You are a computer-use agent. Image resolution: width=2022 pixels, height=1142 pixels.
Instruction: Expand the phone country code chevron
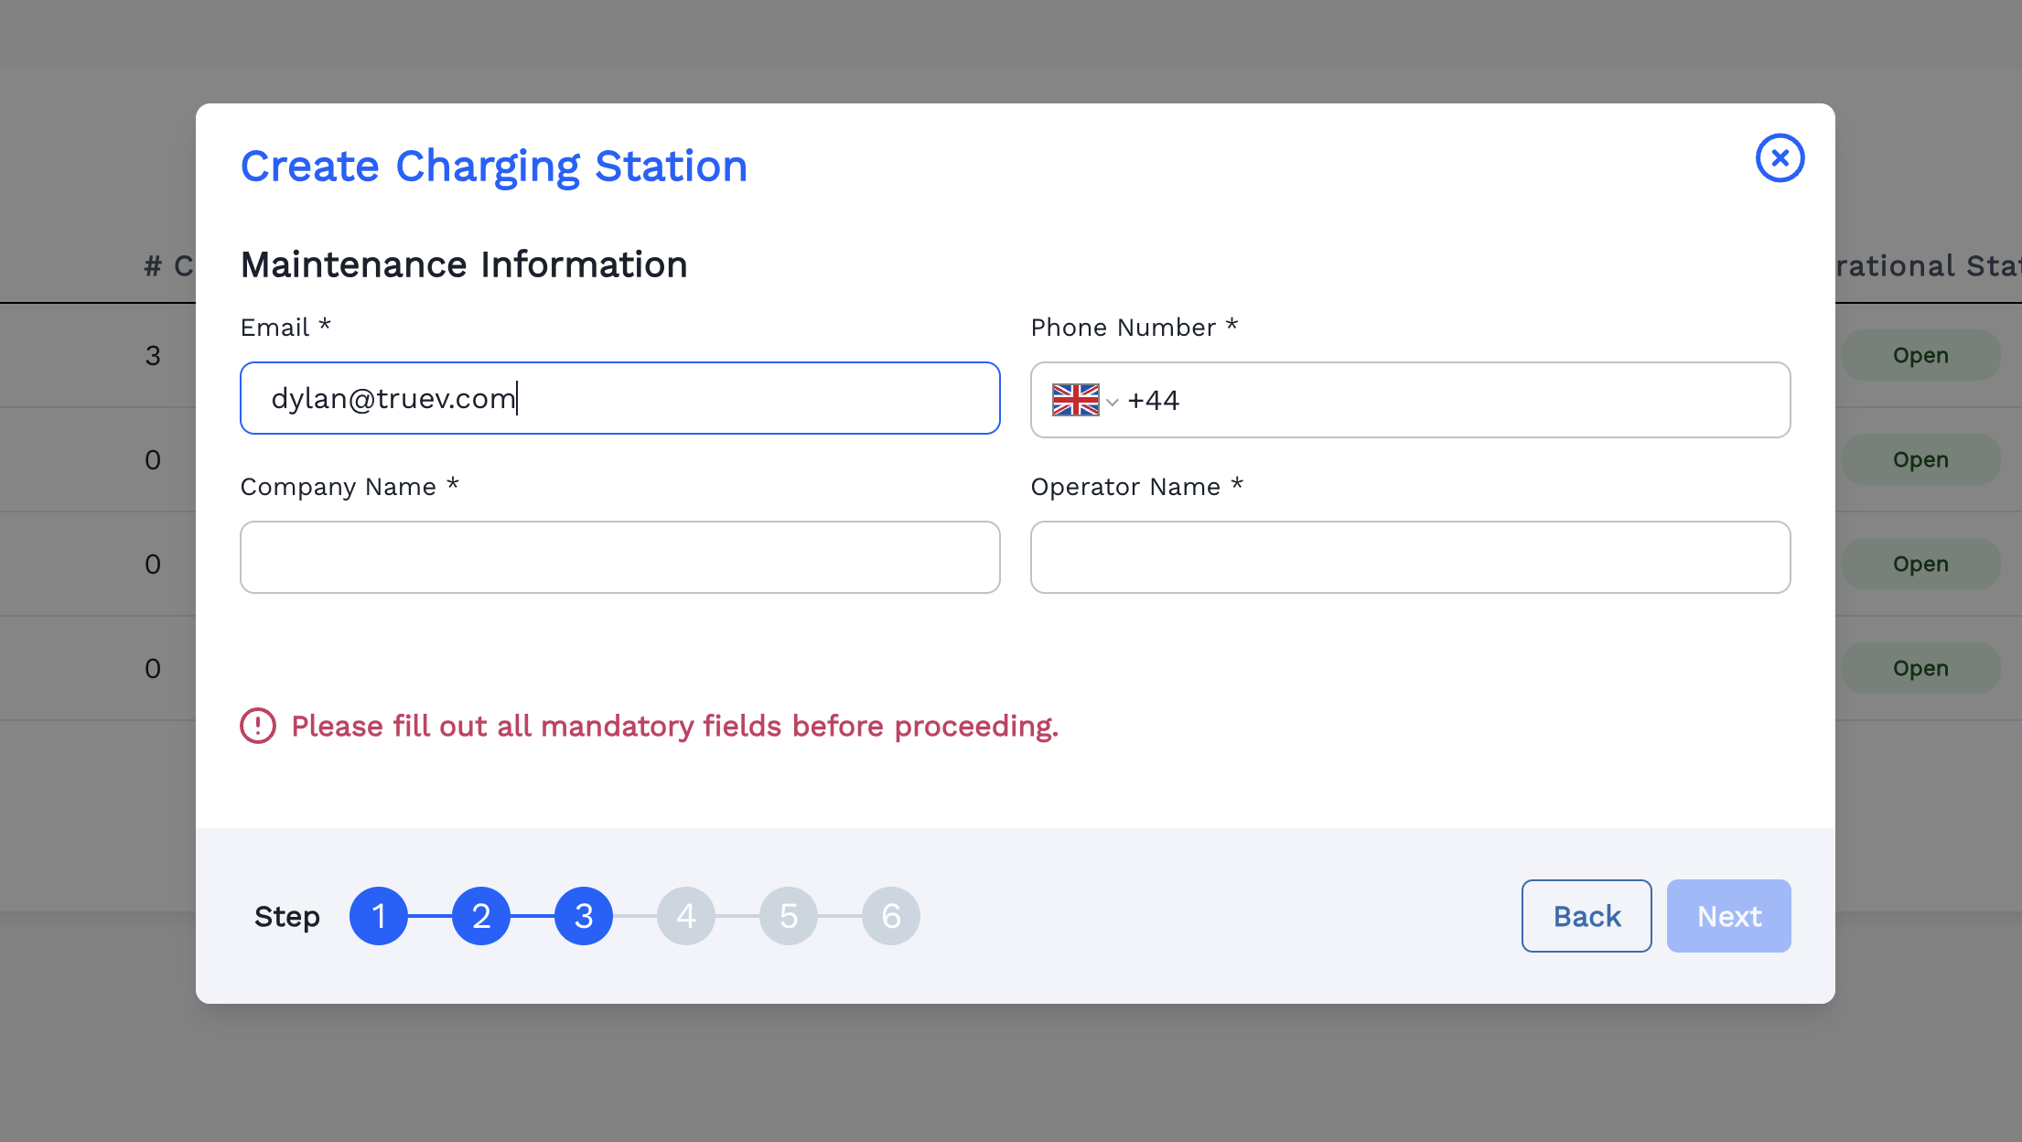click(x=1113, y=402)
